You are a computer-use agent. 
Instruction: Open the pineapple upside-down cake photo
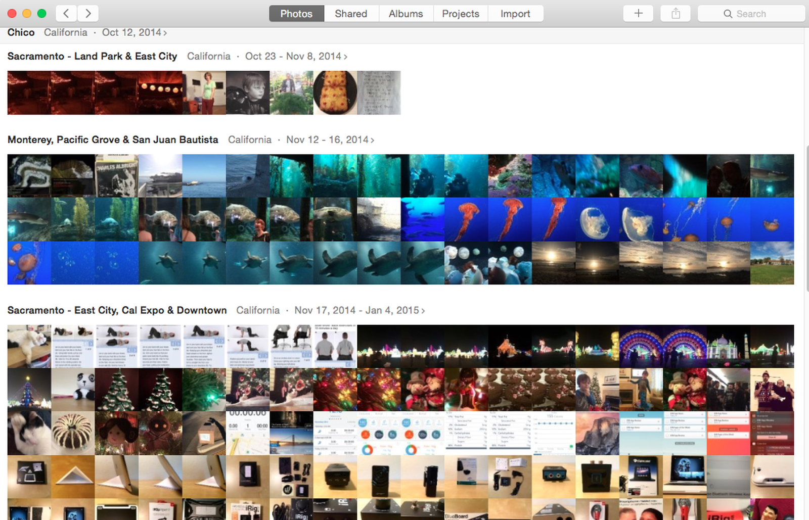(335, 92)
